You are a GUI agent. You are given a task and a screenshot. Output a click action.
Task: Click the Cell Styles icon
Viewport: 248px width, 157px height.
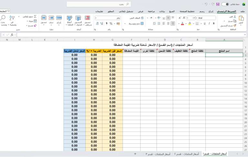tap(69, 18)
